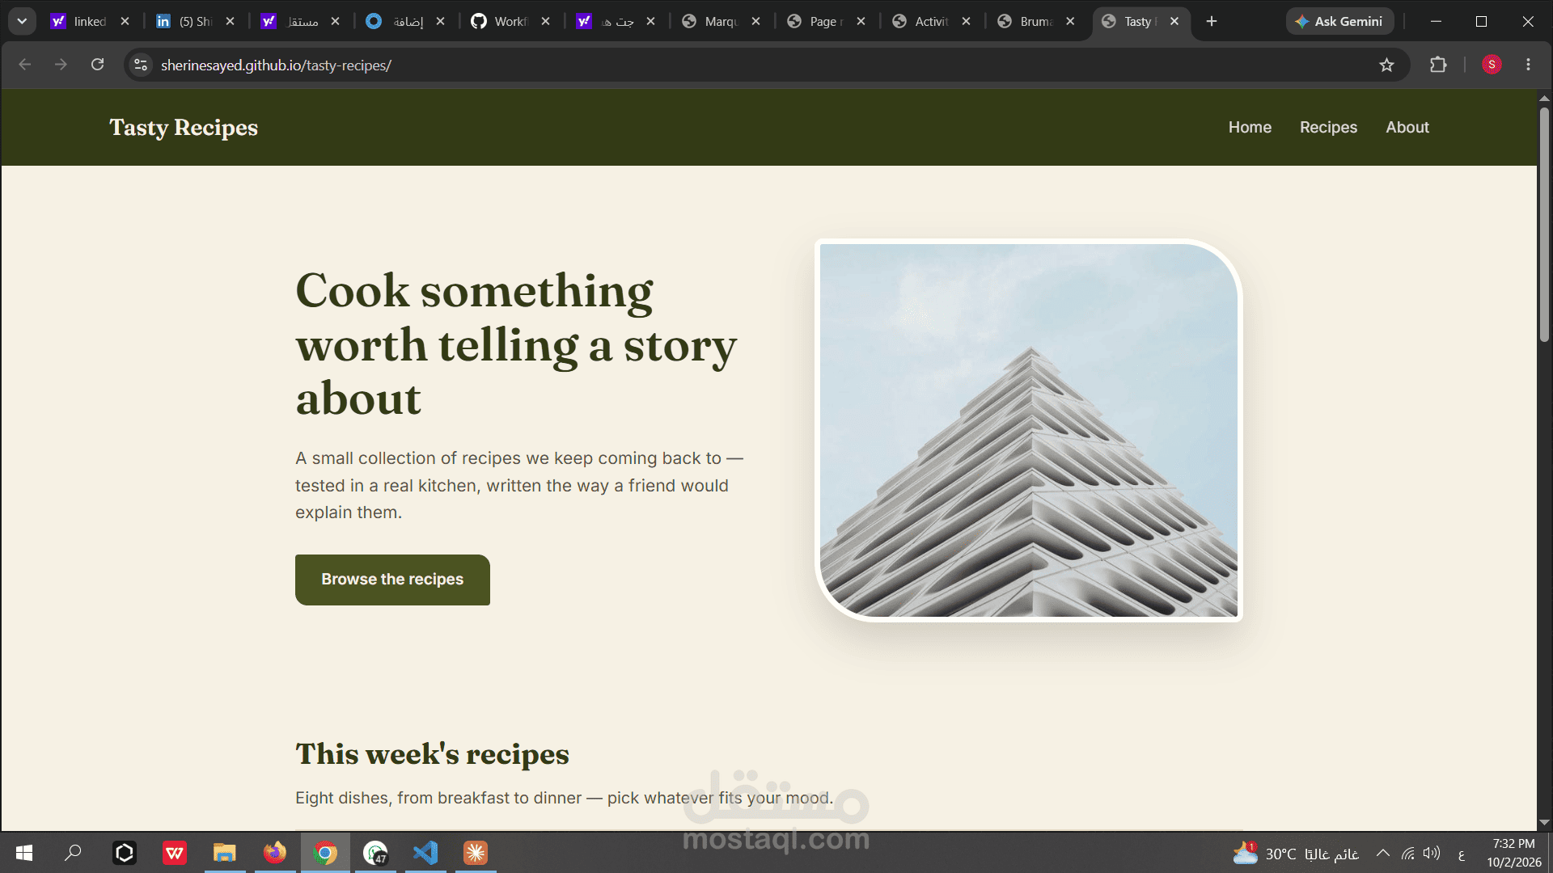The image size is (1553, 873).
Task: Open Visual Studio Code from the taskbar
Action: [425, 853]
